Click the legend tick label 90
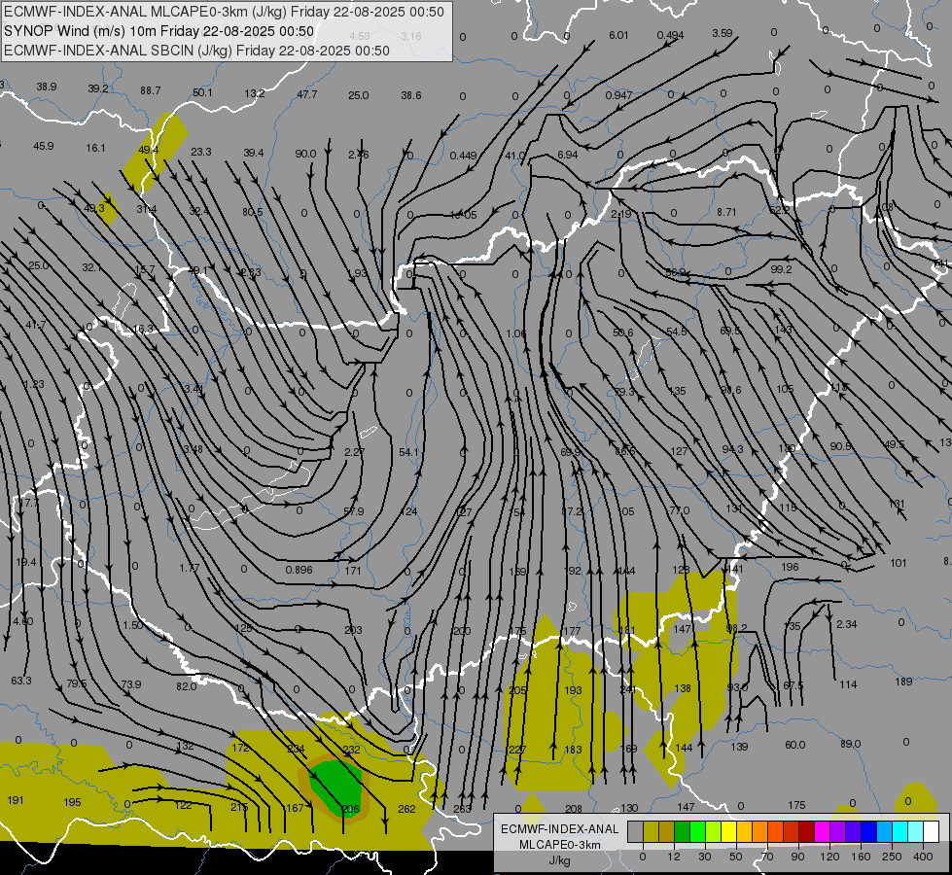This screenshot has height=875, width=952. click(797, 857)
